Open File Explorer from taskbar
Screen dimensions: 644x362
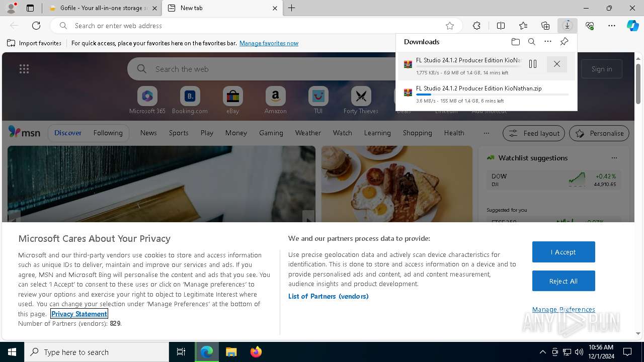(x=231, y=352)
